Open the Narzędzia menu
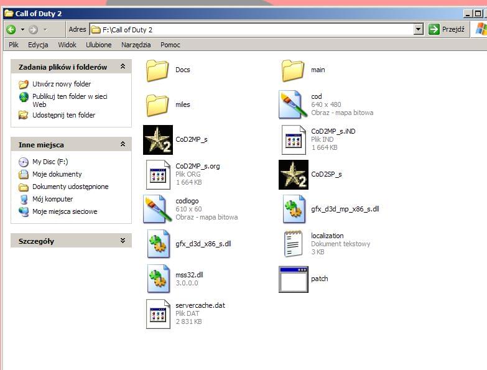 (x=136, y=45)
